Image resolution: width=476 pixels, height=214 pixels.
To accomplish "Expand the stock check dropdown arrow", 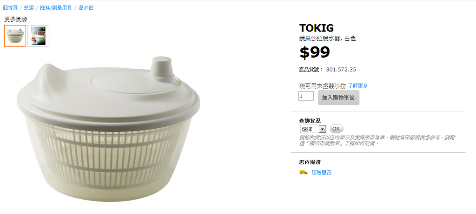I will point(323,129).
